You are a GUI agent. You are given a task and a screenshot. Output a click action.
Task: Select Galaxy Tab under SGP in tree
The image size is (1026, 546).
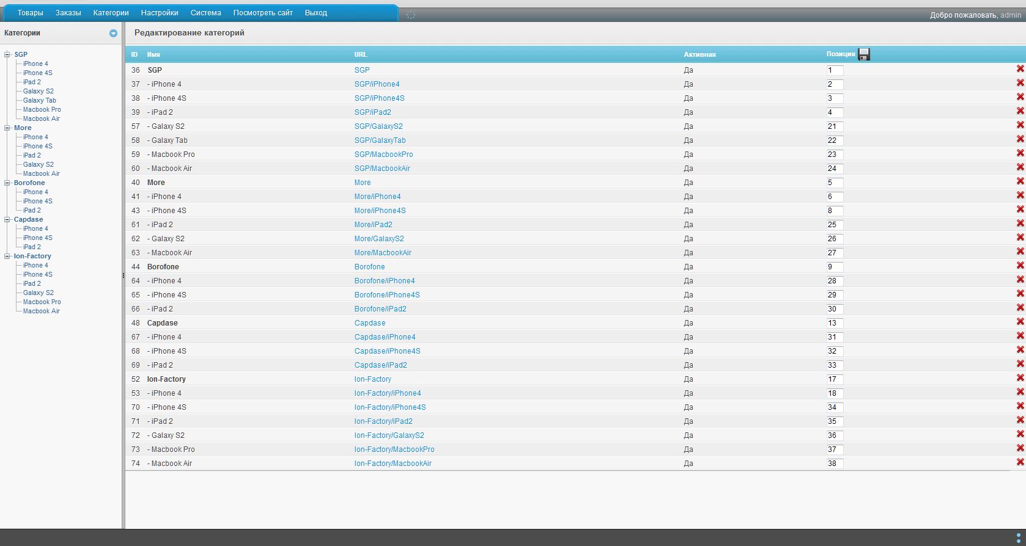click(x=40, y=100)
